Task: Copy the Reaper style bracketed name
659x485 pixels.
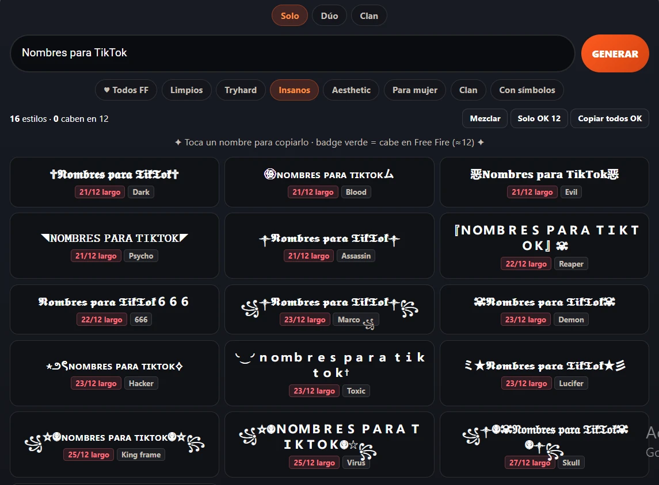Action: (544, 245)
